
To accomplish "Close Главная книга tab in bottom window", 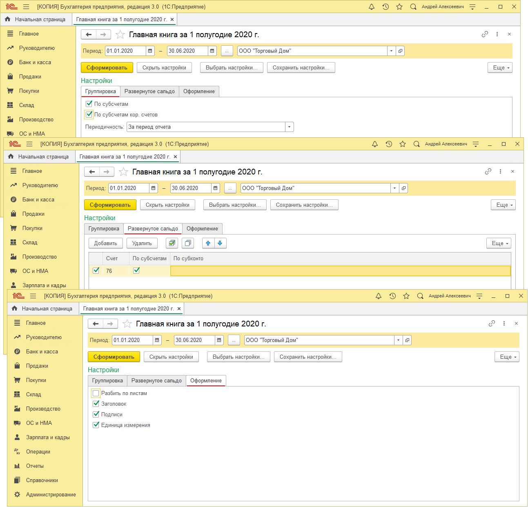I will pos(179,308).
